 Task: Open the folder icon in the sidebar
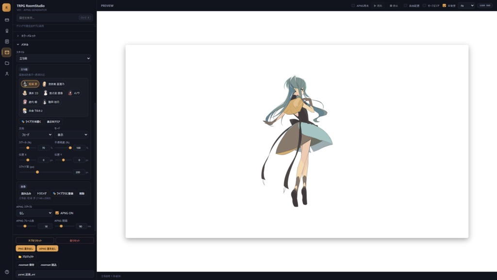point(7,63)
